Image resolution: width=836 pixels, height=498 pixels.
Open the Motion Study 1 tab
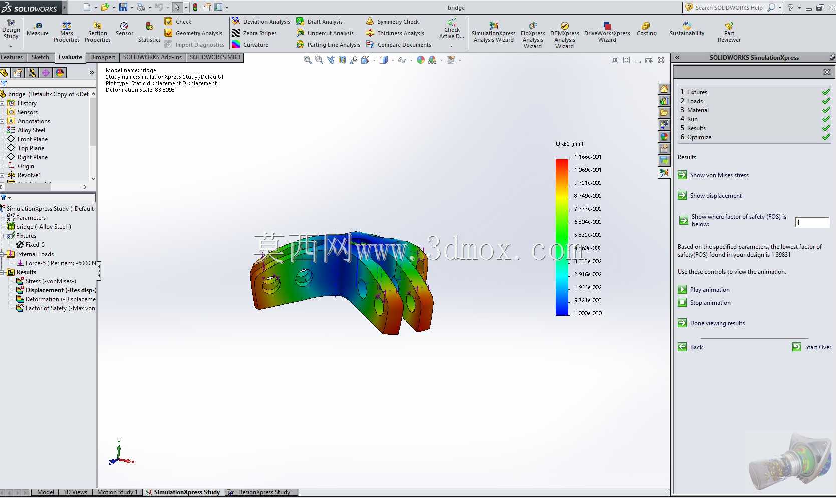[x=117, y=492]
